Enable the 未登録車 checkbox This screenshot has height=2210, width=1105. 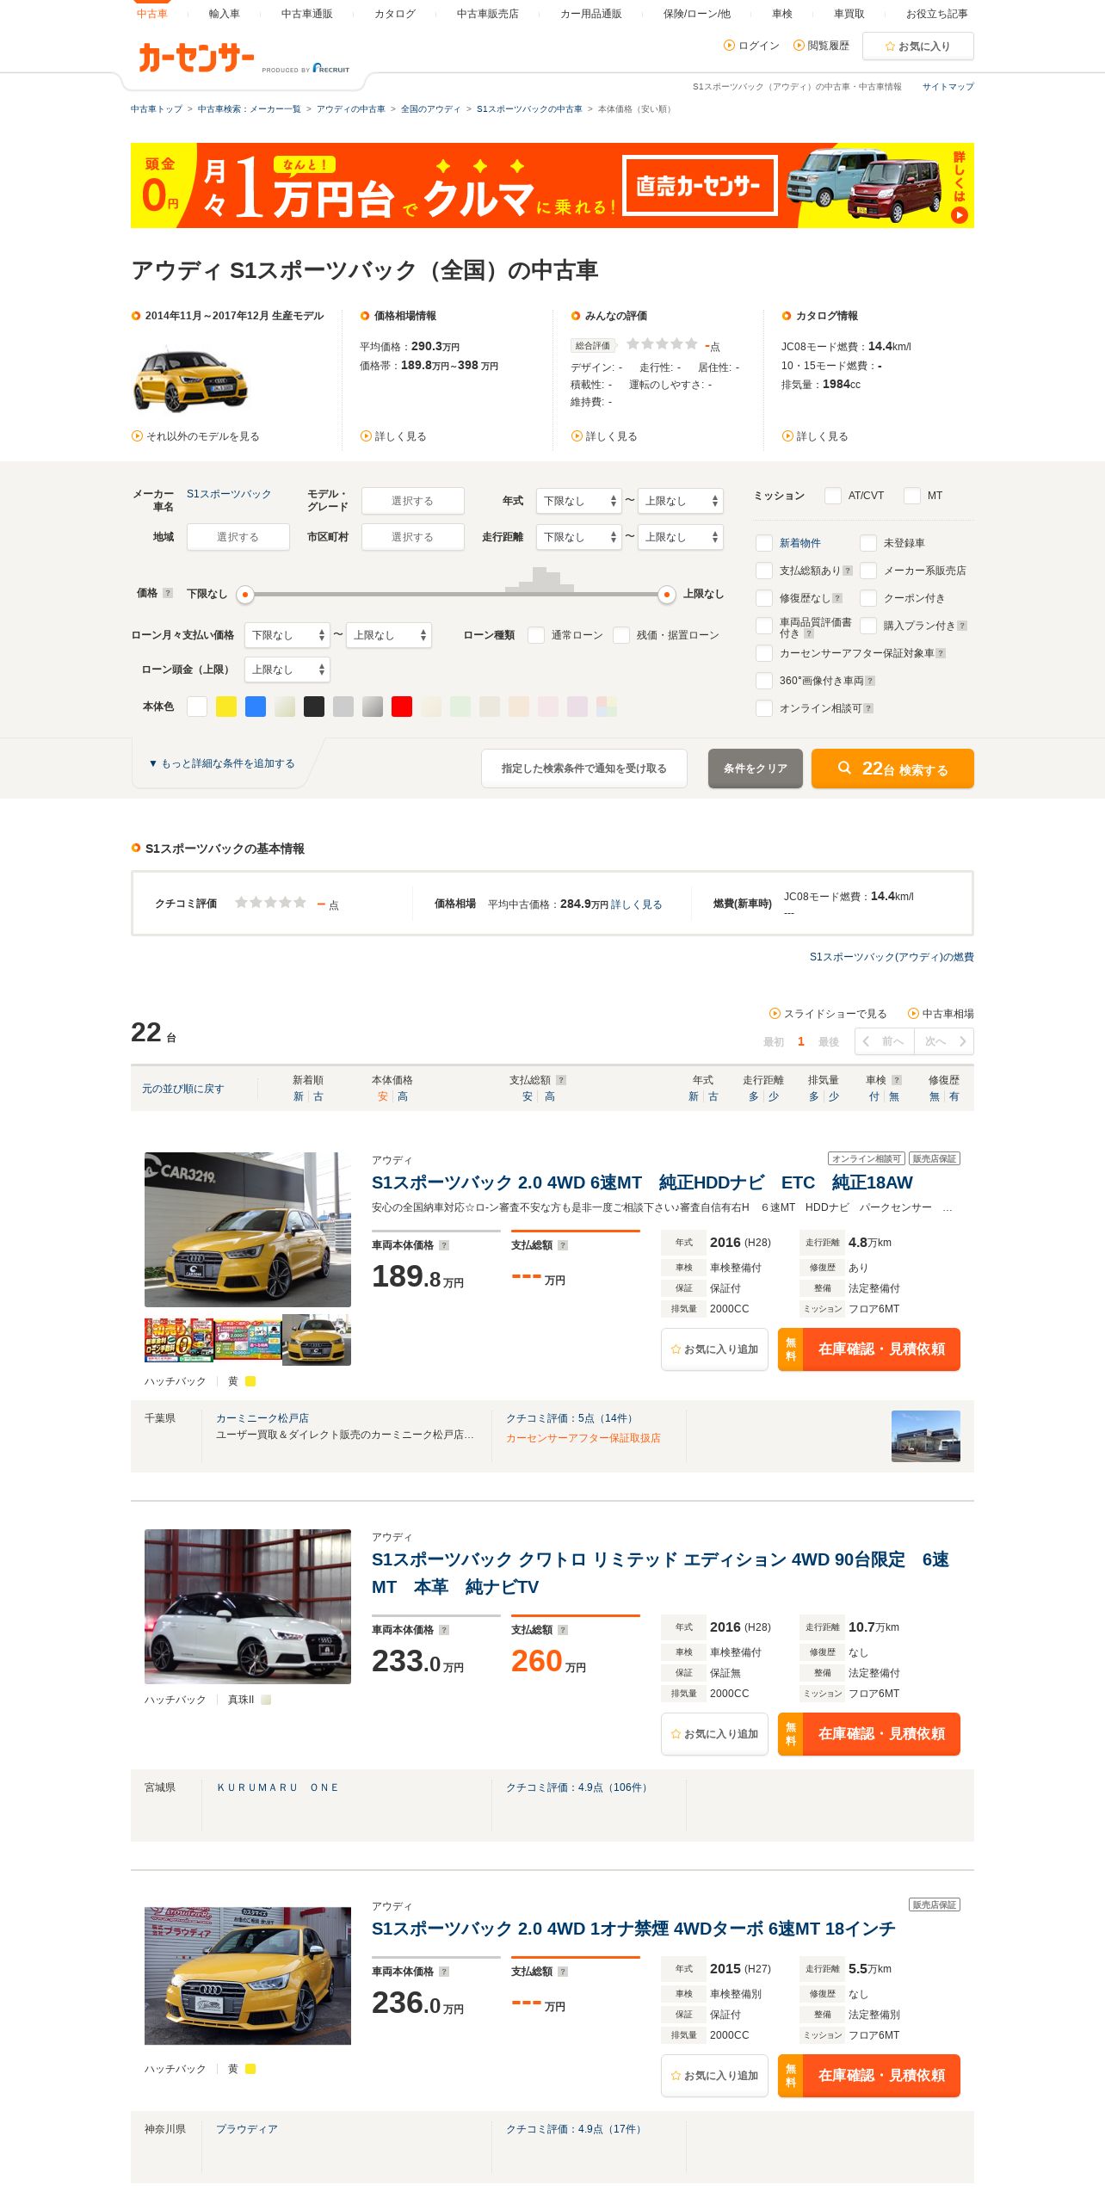[x=868, y=543]
